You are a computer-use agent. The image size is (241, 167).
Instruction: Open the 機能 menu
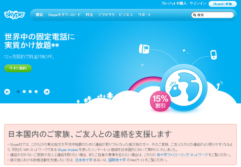coord(40,15)
